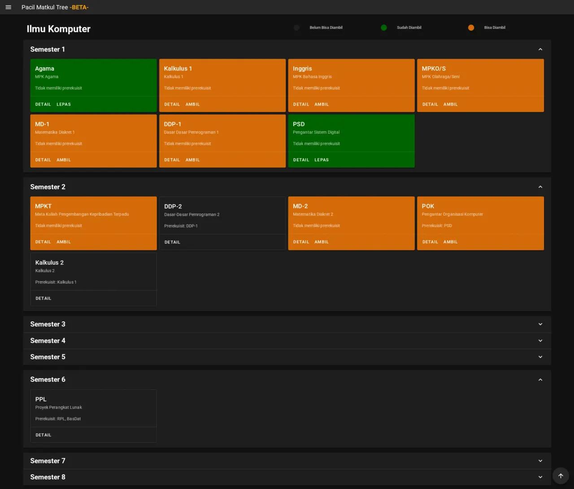The image size is (574, 489).
Task: Click AMBIL on the MD-1 card
Action: coord(64,160)
